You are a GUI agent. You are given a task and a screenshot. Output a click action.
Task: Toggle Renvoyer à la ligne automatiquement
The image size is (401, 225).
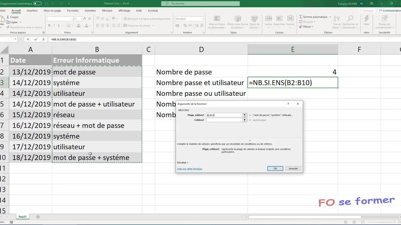[x=147, y=19]
